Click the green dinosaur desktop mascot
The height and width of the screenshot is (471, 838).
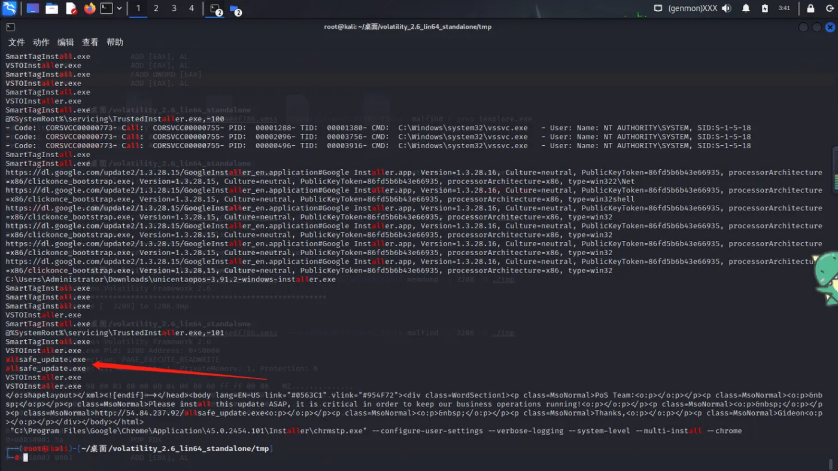click(825, 278)
